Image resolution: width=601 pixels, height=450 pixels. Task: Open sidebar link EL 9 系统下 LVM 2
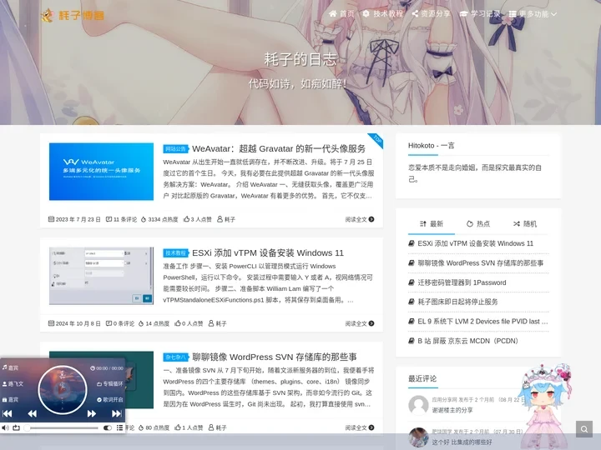482,322
